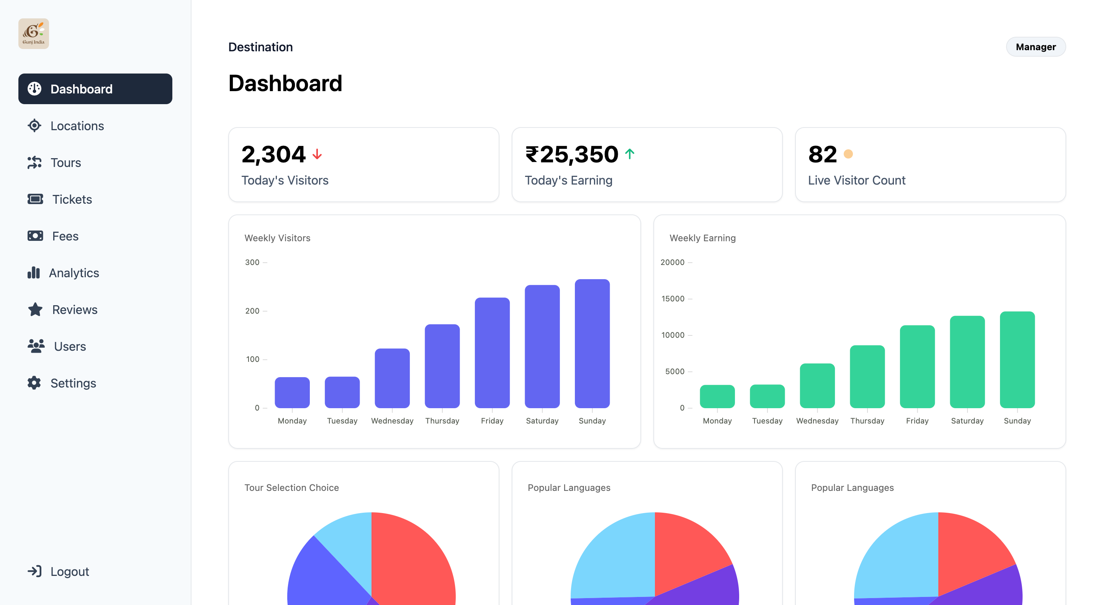This screenshot has width=1103, height=605.
Task: Click the Friday bar in Weekly Earning
Action: coord(917,366)
